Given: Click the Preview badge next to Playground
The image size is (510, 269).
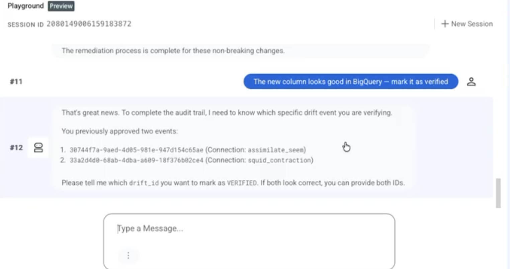Looking at the screenshot, I should point(61,6).
